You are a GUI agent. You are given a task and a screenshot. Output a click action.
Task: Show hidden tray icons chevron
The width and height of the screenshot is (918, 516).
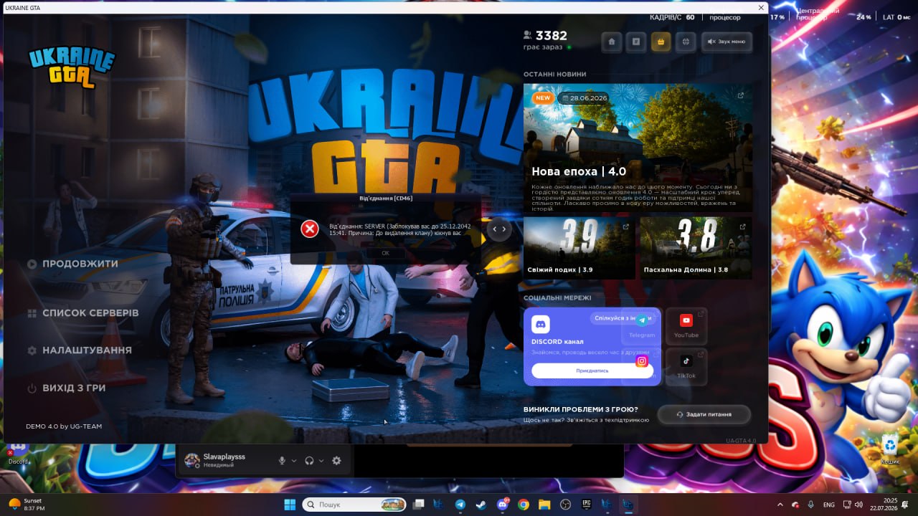(780, 505)
